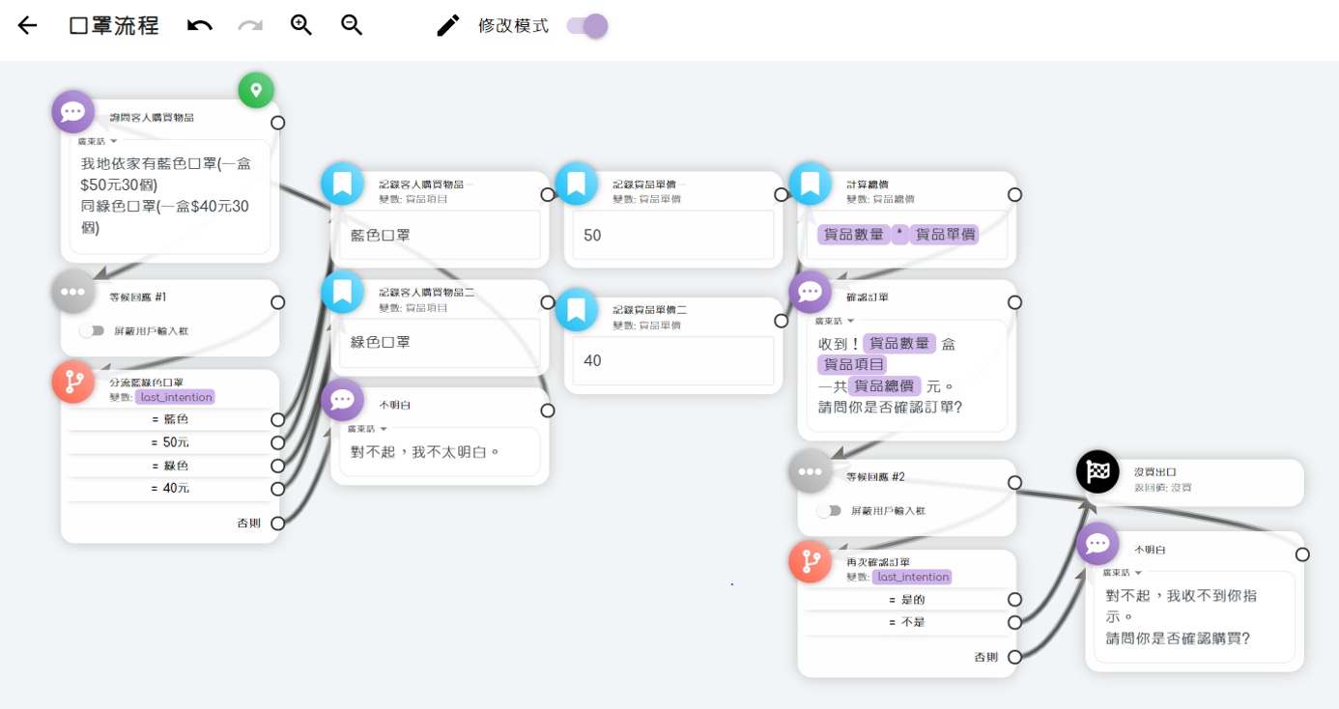The width and height of the screenshot is (1339, 709).
Task: Enable 屏蔽用戶輸入框 in 等候回應 #2
Action: pyautogui.click(x=828, y=511)
